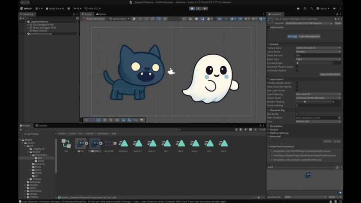The width and height of the screenshot is (361, 203).
Task: Expand DontDestroyOnLoad in Hierarchy
Action: click(26, 34)
